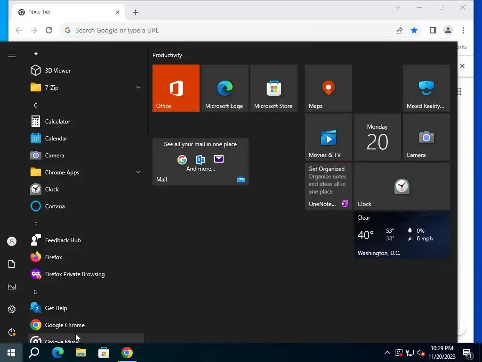The height and width of the screenshot is (362, 482).
Task: Open the Chrome Apps folder entry
Action: coord(86,173)
